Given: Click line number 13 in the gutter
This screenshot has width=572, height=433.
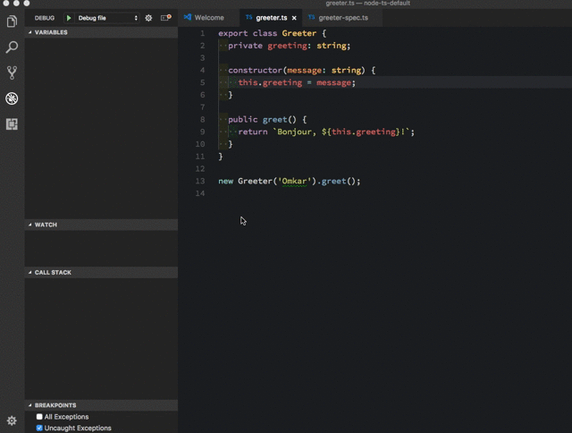Looking at the screenshot, I should (200, 181).
